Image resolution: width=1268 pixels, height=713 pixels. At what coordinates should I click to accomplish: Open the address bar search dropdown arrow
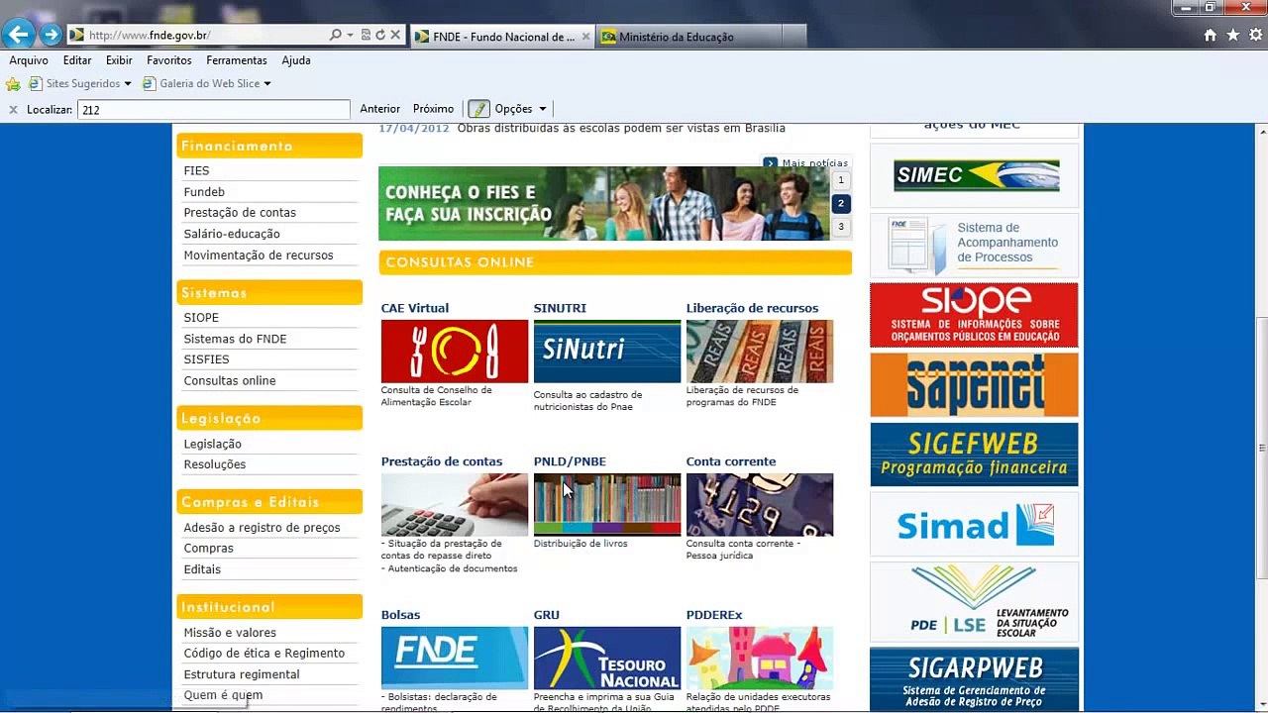click(350, 35)
